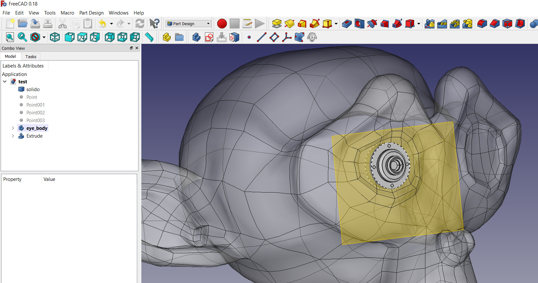Viewport: 538px width, 283px height.
Task: Create a new empty document
Action: (x=10, y=24)
